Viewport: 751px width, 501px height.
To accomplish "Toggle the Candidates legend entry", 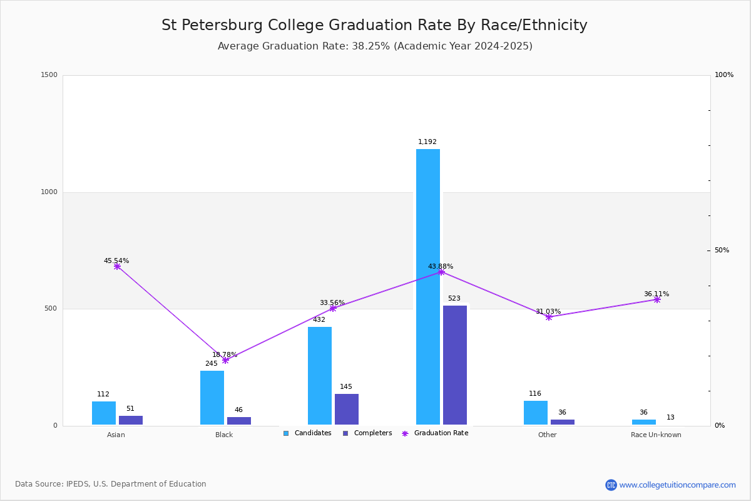I will [x=307, y=433].
